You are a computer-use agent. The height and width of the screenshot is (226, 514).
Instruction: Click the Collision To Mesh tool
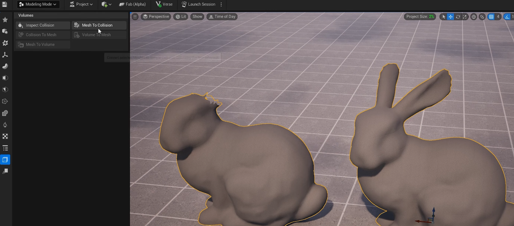pos(43,35)
